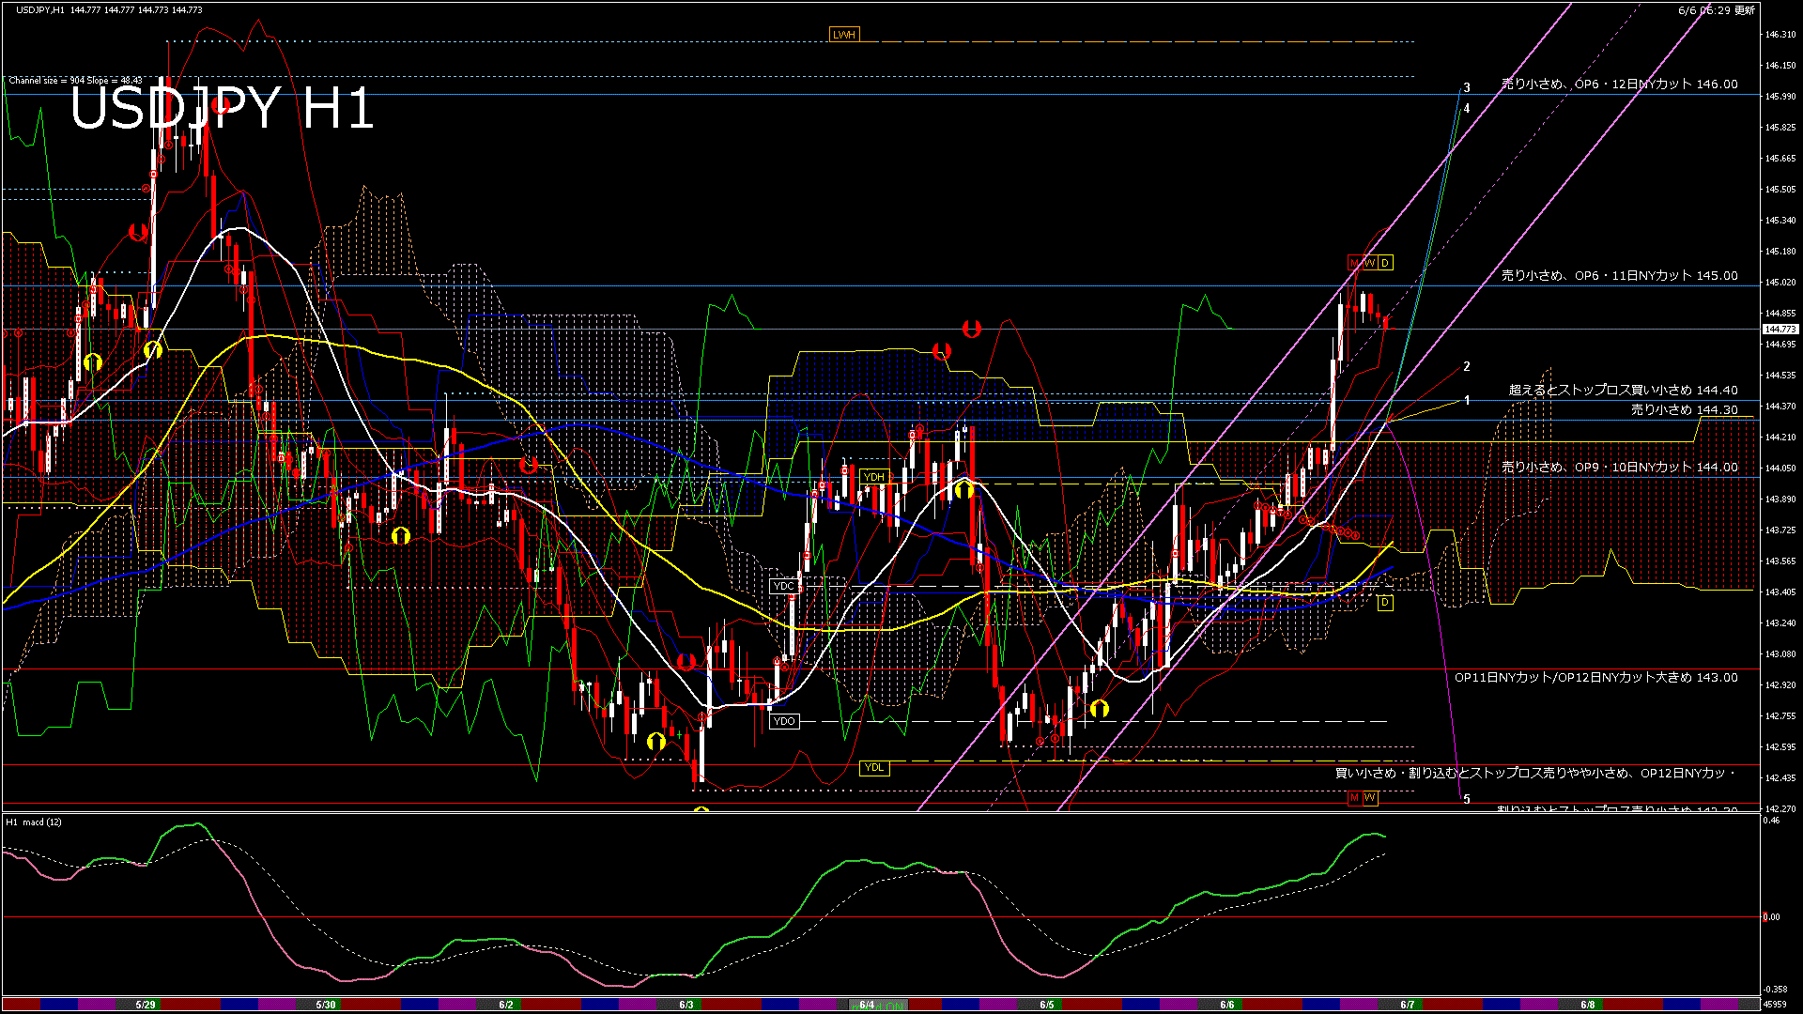Click the yellow YDL marker box
The width and height of the screenshot is (1803, 1014).
click(x=874, y=767)
